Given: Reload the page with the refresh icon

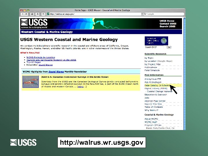Looking at the screenshot, I should click(38, 14).
